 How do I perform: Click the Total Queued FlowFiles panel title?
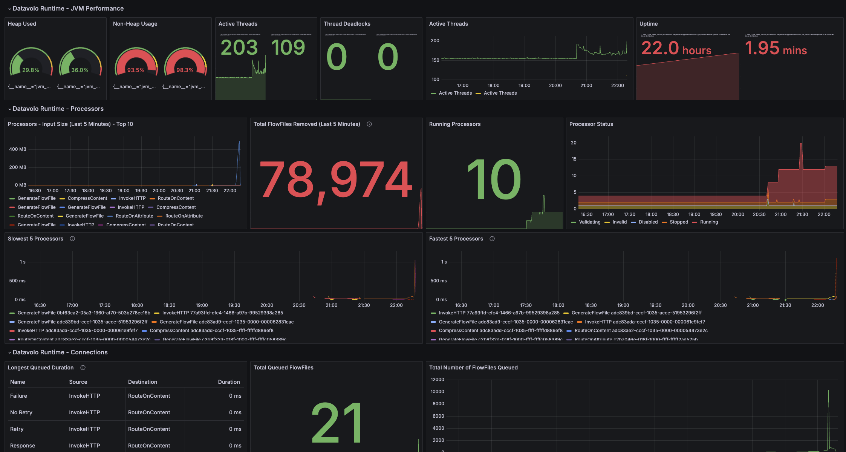tap(283, 368)
